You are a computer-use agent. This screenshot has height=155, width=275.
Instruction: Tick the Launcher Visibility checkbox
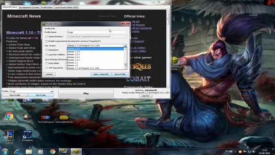point(47,55)
